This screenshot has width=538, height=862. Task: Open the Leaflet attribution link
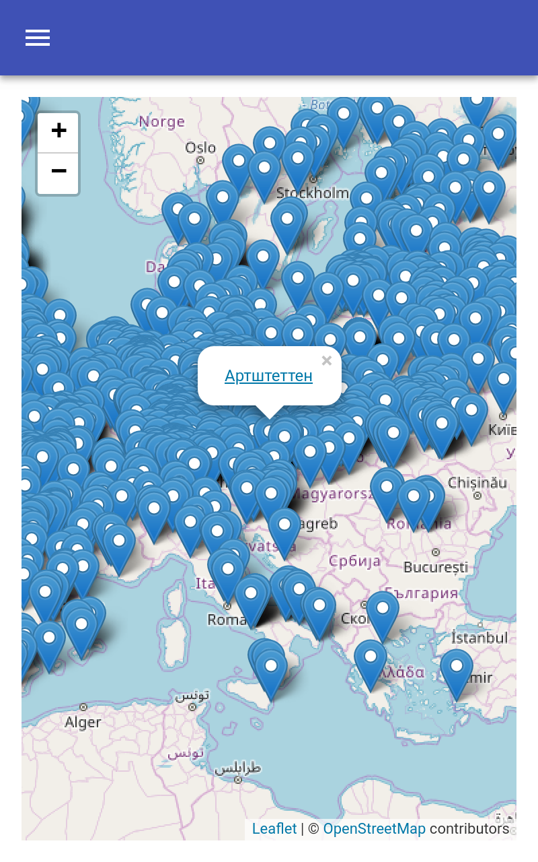click(x=274, y=829)
